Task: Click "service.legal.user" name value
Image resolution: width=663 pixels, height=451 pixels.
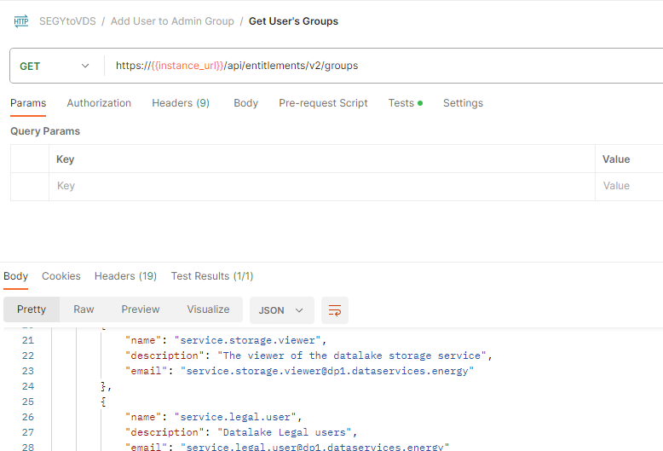Action: [235, 417]
